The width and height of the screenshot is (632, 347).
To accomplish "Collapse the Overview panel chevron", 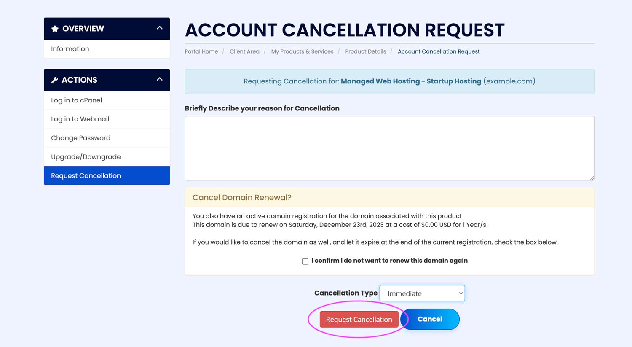I will point(159,28).
